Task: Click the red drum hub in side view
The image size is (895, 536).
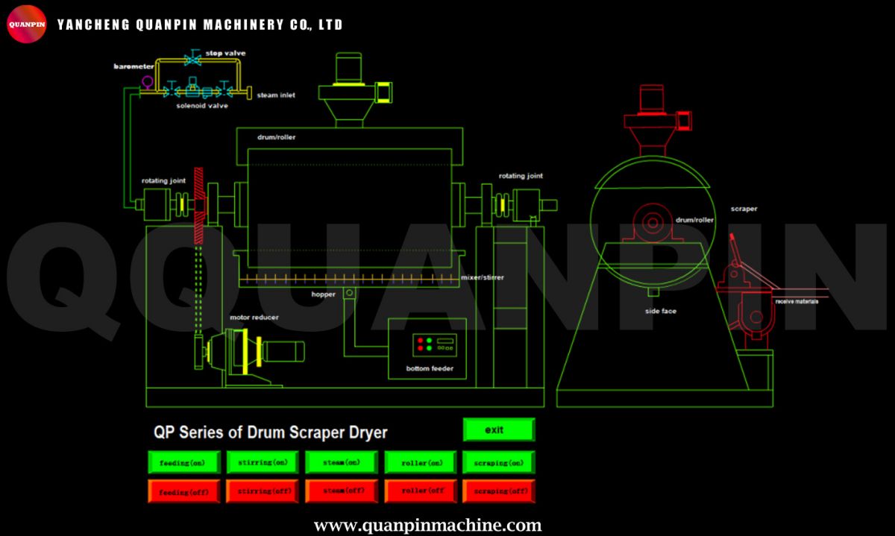Action: click(x=654, y=223)
